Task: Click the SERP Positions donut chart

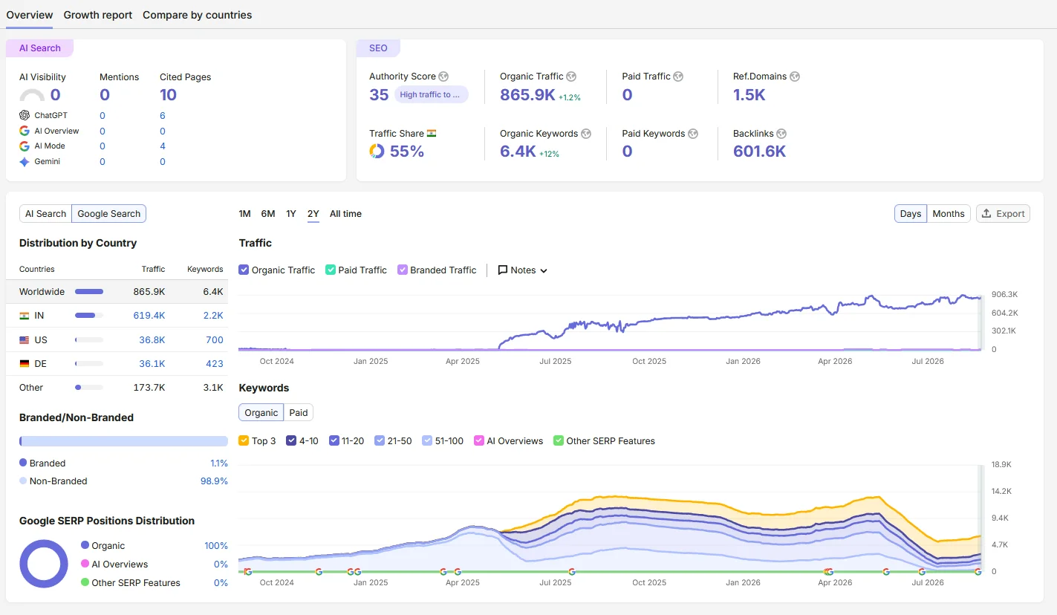Action: click(x=44, y=564)
